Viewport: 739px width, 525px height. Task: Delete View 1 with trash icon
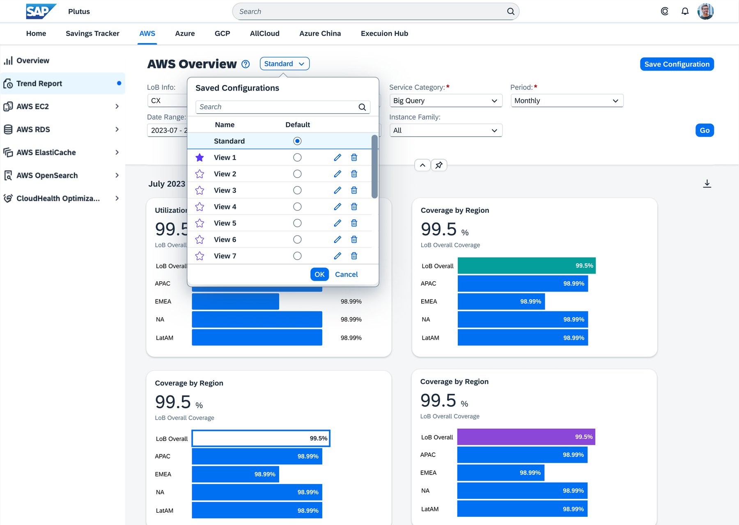(354, 157)
